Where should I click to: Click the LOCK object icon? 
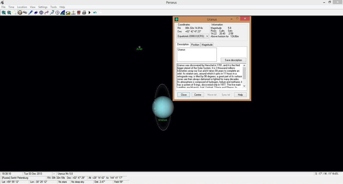[x=73, y=13]
